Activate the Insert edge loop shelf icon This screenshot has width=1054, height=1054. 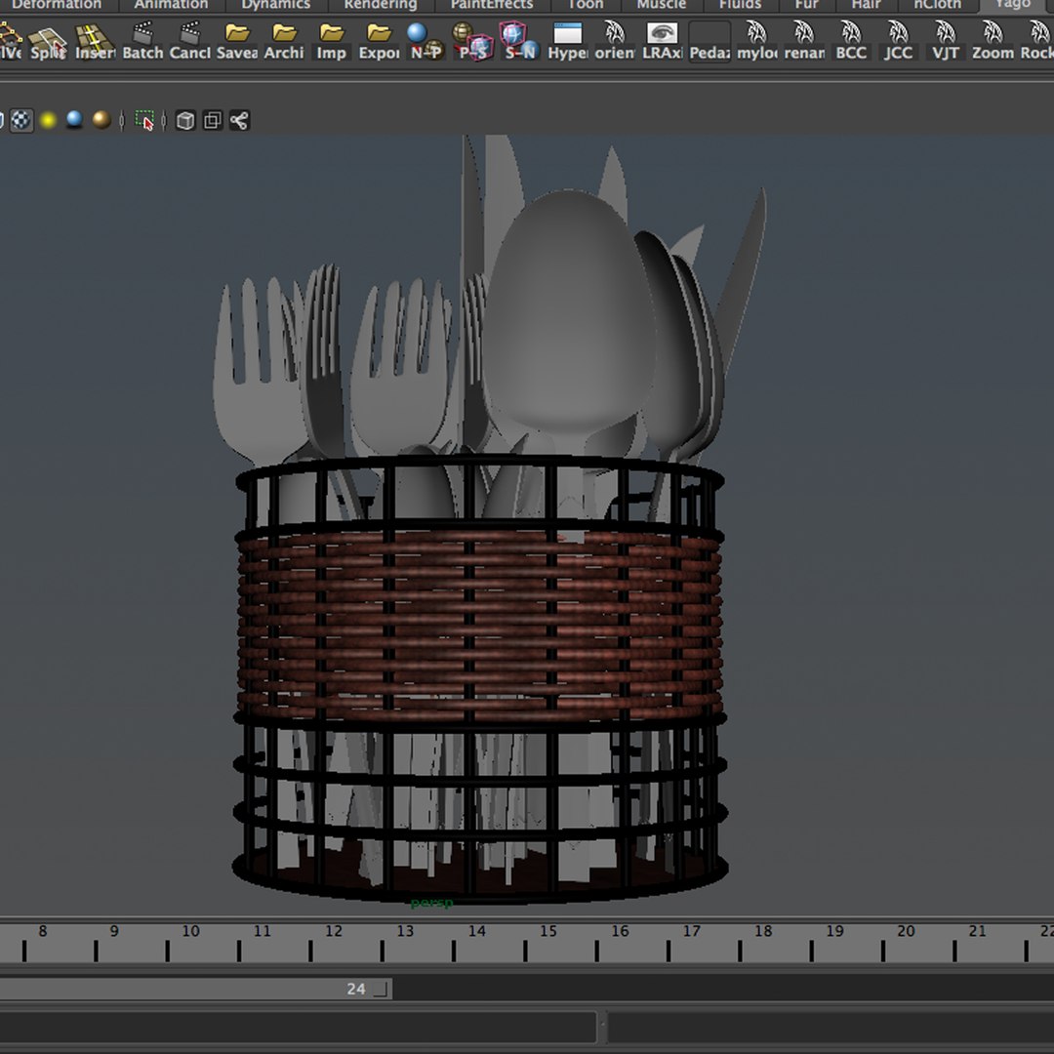pyautogui.click(x=95, y=40)
